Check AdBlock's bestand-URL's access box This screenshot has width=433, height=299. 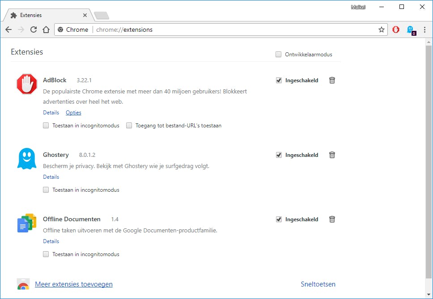coord(129,126)
